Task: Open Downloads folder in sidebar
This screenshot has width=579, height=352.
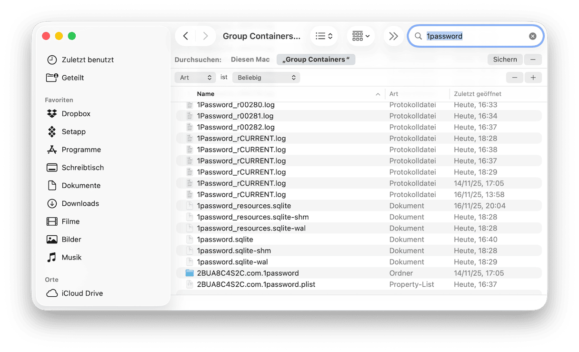Action: point(80,203)
